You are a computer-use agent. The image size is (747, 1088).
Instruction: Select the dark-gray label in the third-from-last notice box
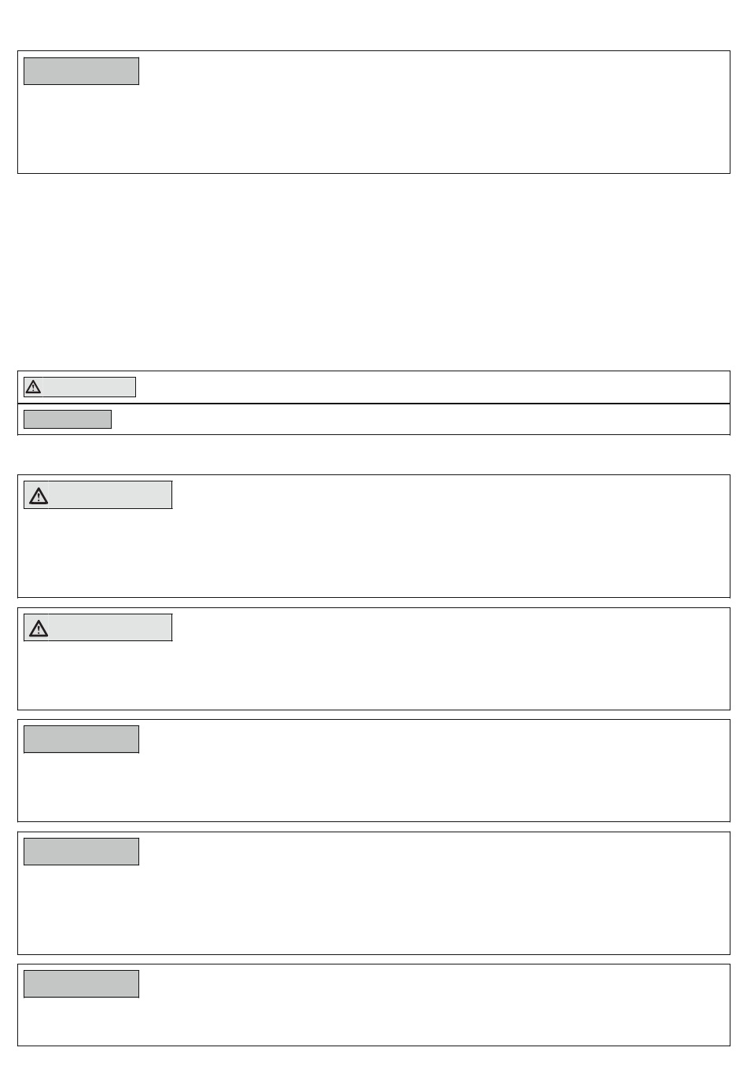point(82,739)
